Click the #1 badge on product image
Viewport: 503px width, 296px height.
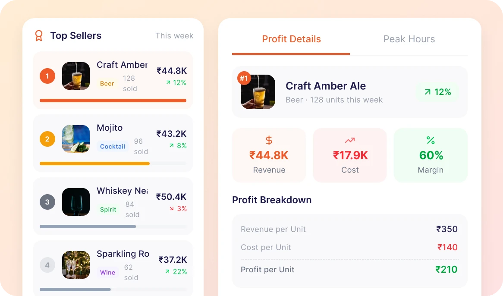tap(244, 79)
